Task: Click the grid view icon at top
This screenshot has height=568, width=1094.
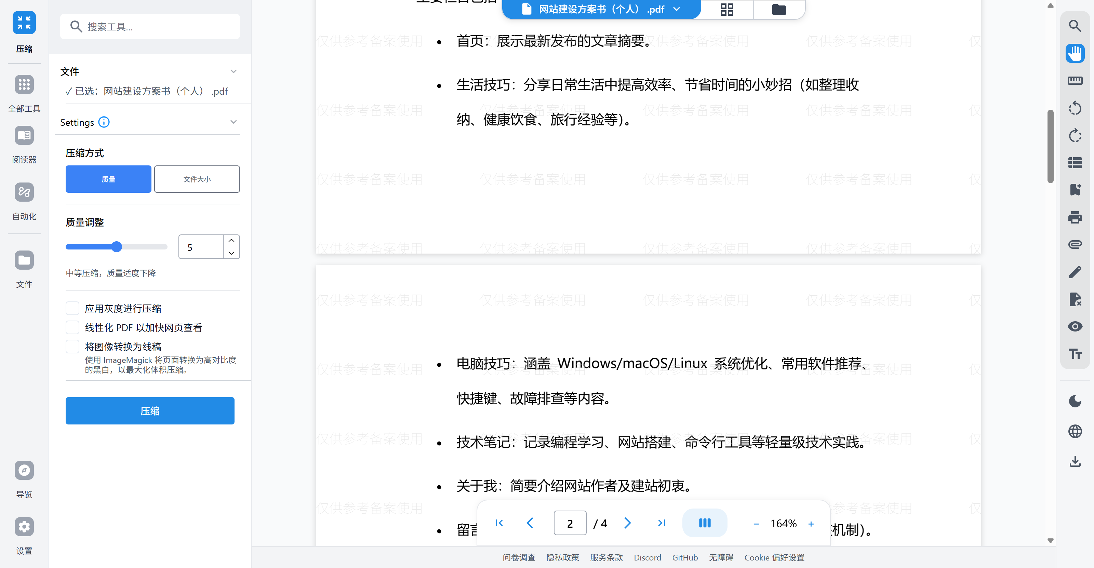Action: [726, 9]
